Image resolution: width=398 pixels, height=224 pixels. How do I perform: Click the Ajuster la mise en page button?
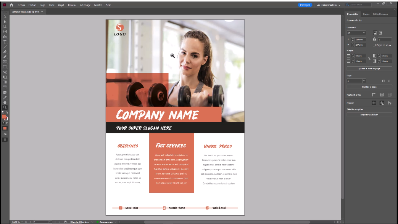pyautogui.click(x=369, y=69)
